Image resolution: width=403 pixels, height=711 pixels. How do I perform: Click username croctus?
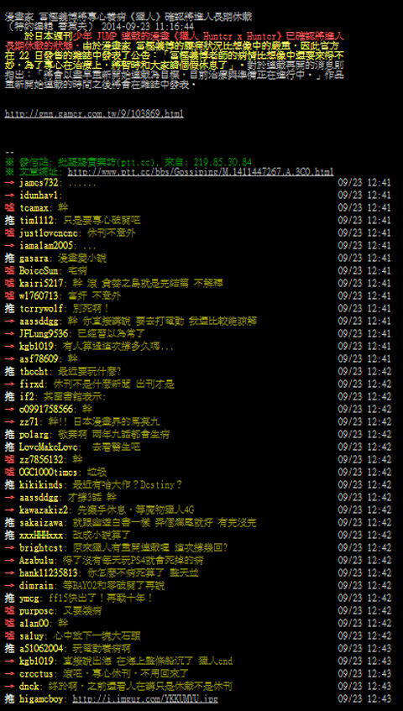tap(37, 673)
